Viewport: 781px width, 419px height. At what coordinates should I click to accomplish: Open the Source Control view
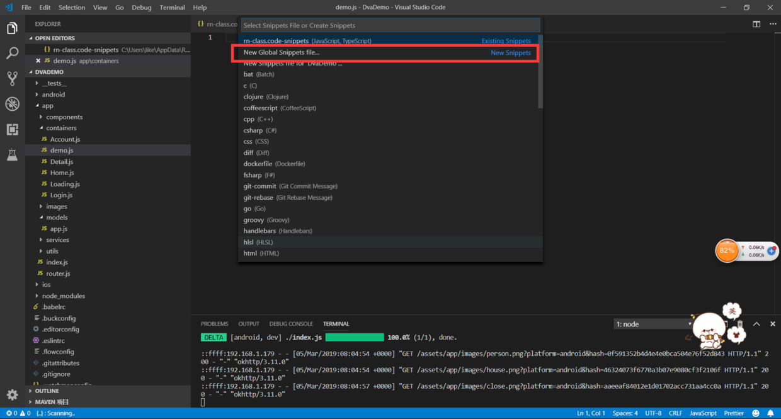(12, 78)
